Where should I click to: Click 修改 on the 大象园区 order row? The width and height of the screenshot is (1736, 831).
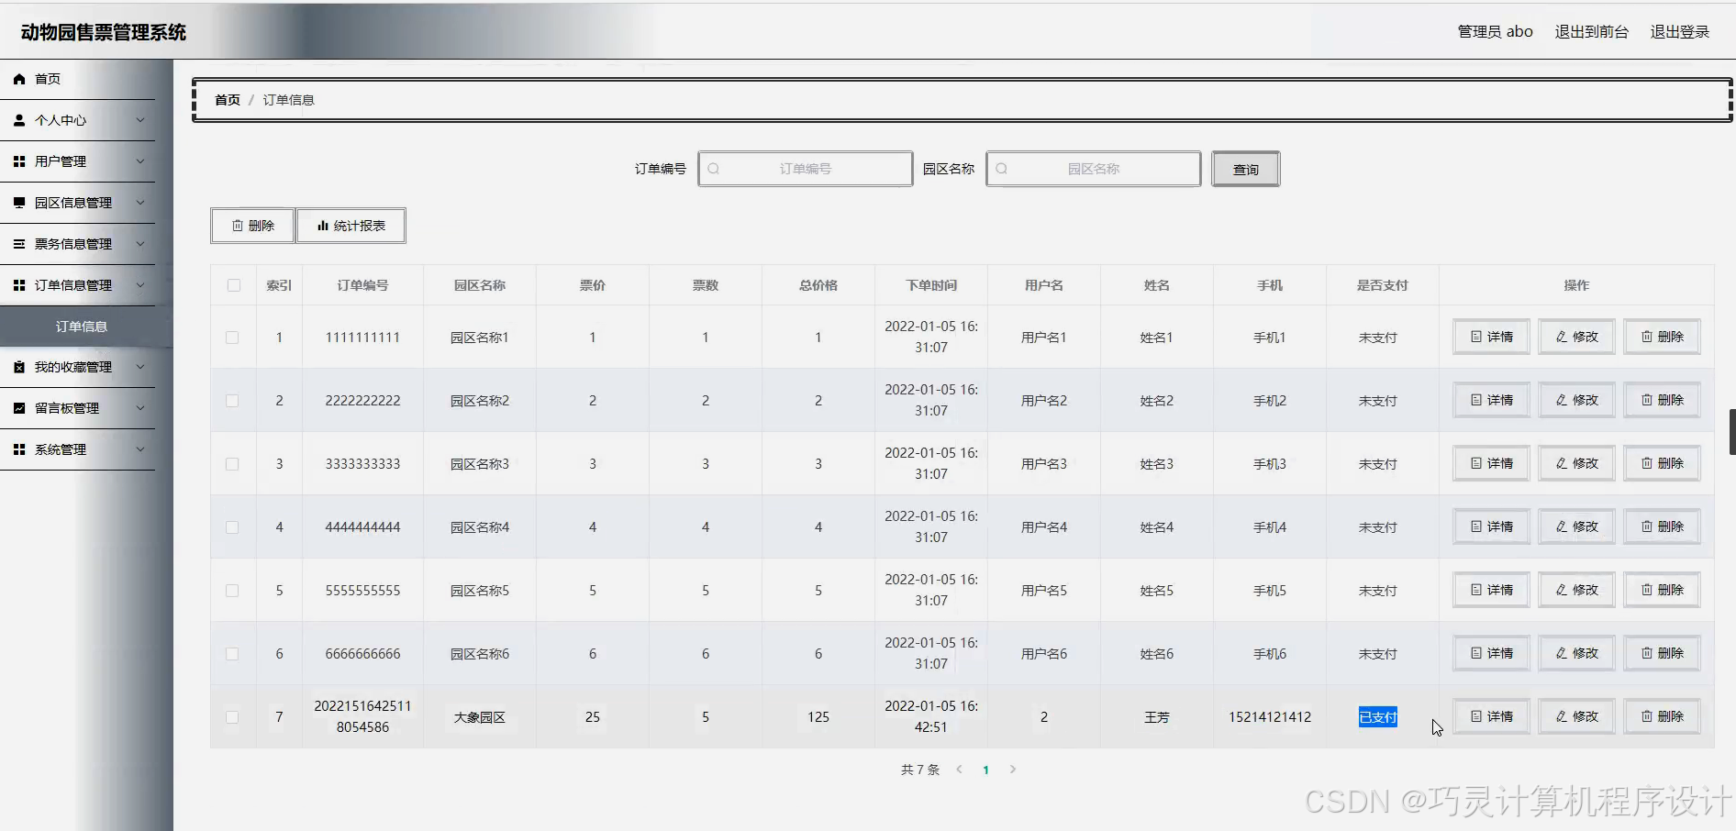point(1577,716)
